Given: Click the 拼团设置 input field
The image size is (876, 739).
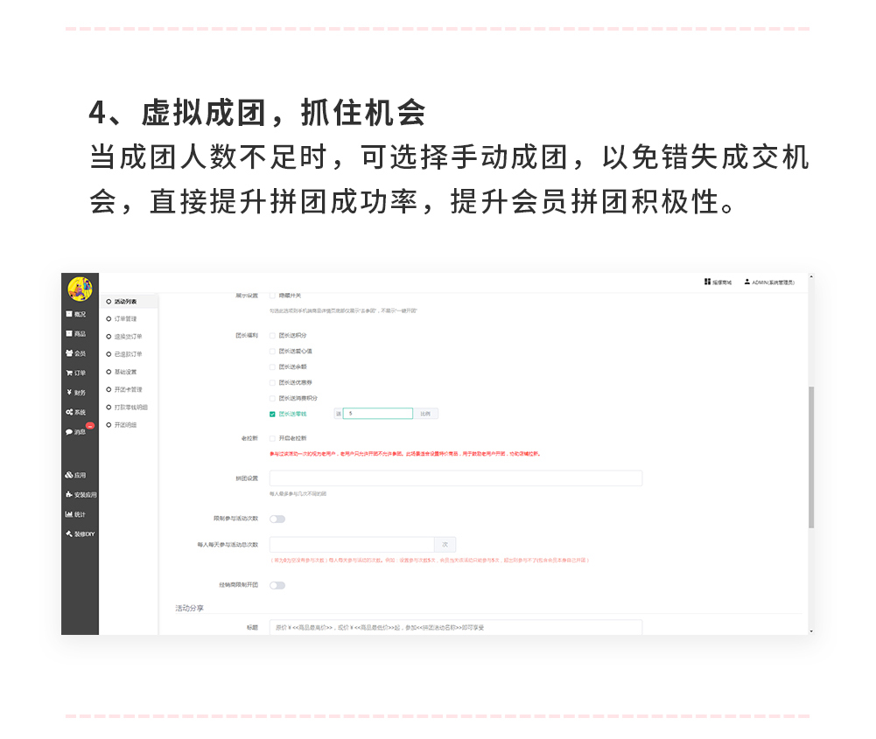Looking at the screenshot, I should click(455, 478).
